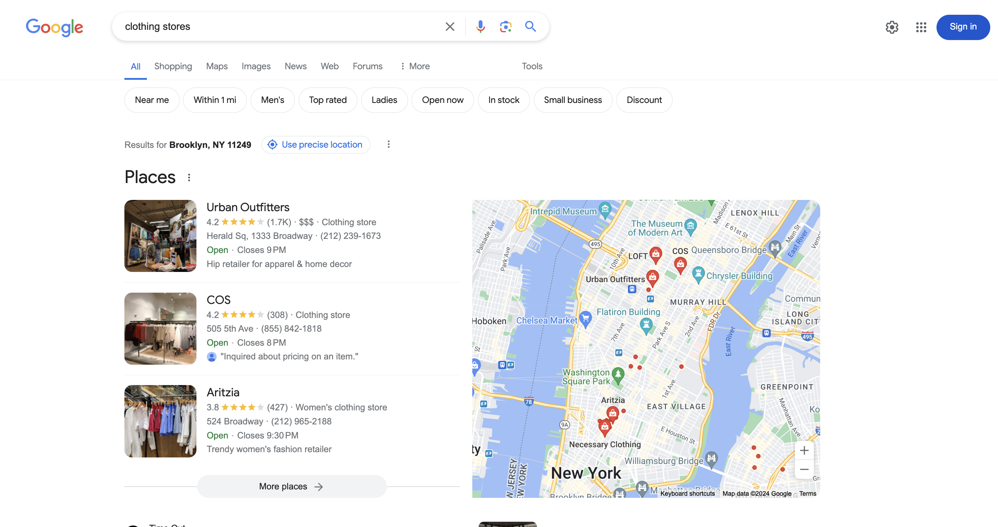Click the voice search microphone icon
This screenshot has width=998, height=527.
click(x=480, y=26)
